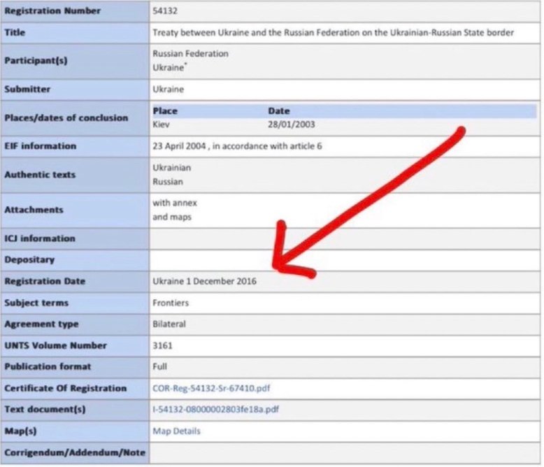This screenshot has width=544, height=467.
Task: Click the Map(s) label
Action: [x=20, y=431]
